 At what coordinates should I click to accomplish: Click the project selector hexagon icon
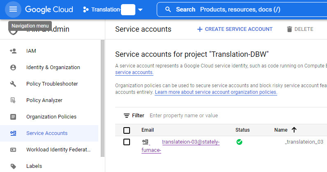[86, 9]
